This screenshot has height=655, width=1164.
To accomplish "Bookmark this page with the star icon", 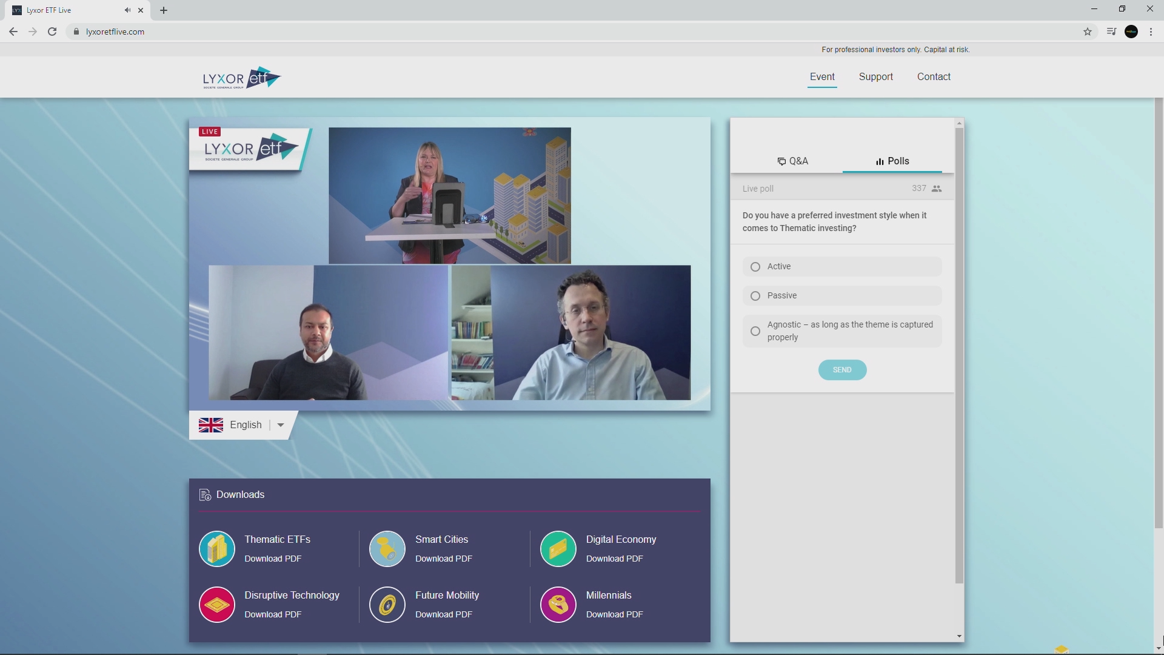I will [1088, 32].
